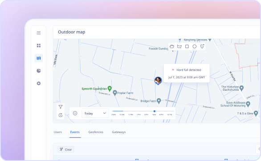Select the map view sidebar icon
Viewport: 261px width, 161px height.
[39, 58]
